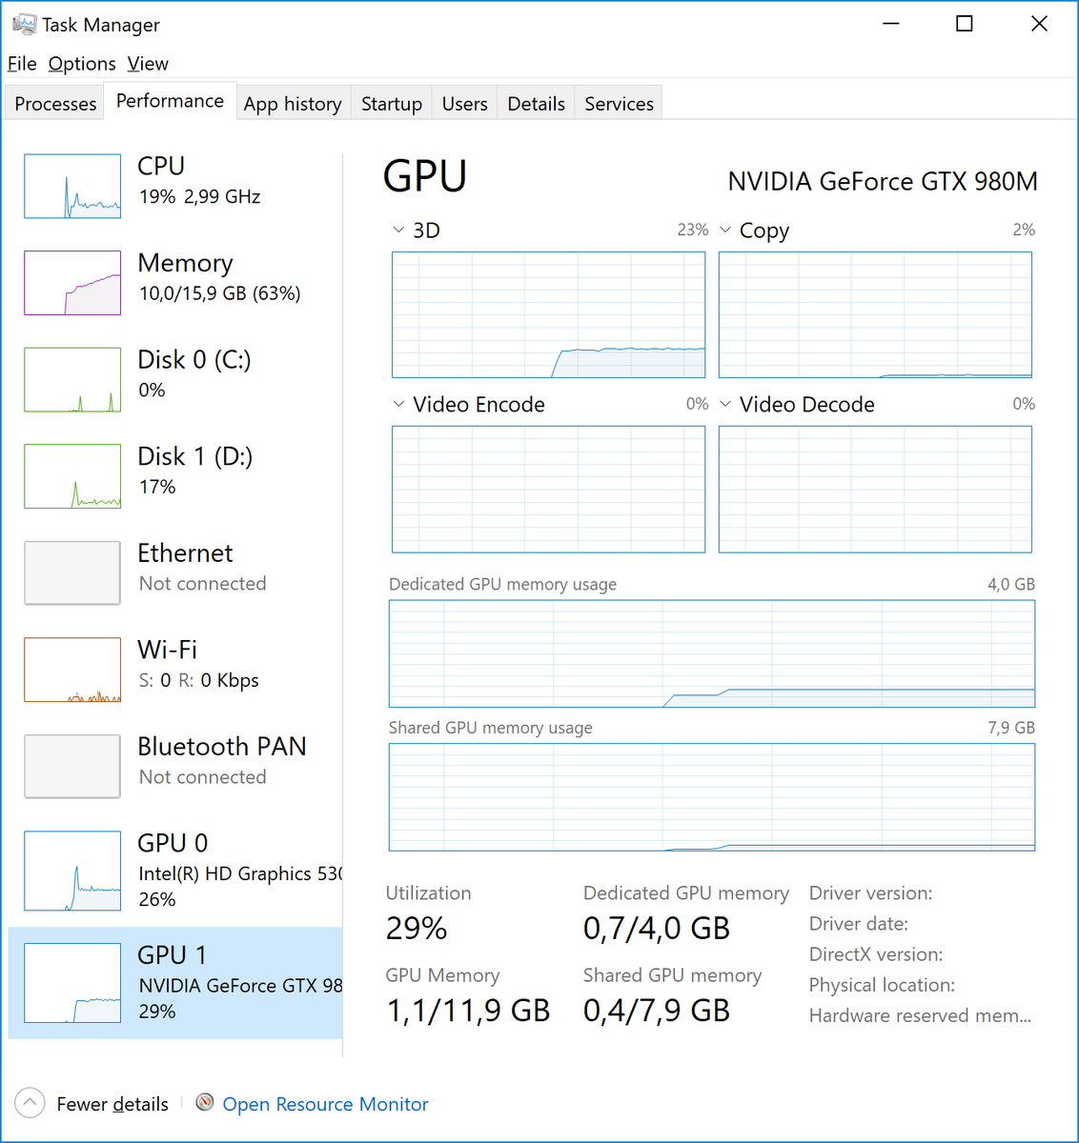The image size is (1079, 1143).
Task: Click the Driver date label
Action: click(x=859, y=924)
